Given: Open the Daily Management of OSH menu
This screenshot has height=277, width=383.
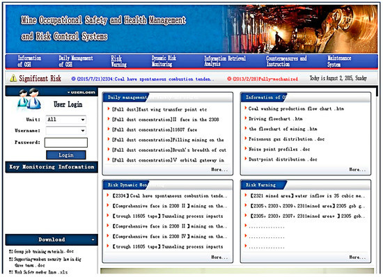Looking at the screenshot, I should (x=76, y=61).
